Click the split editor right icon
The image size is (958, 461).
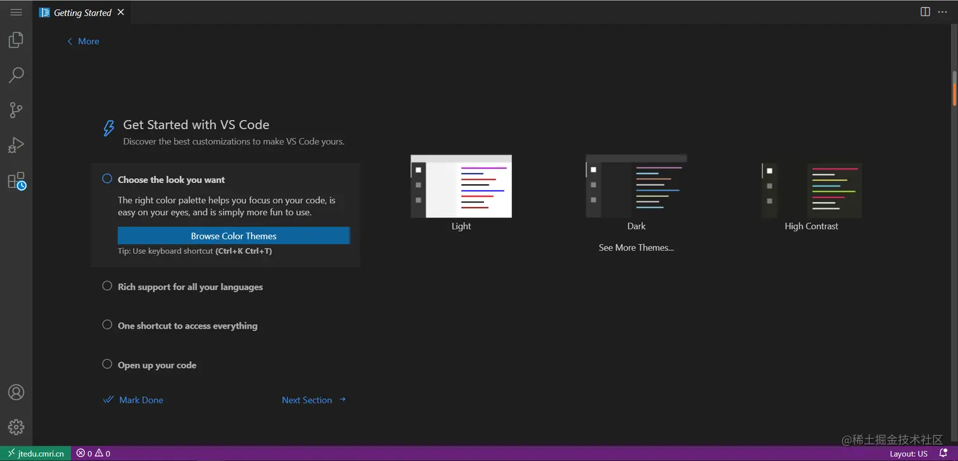click(x=925, y=12)
